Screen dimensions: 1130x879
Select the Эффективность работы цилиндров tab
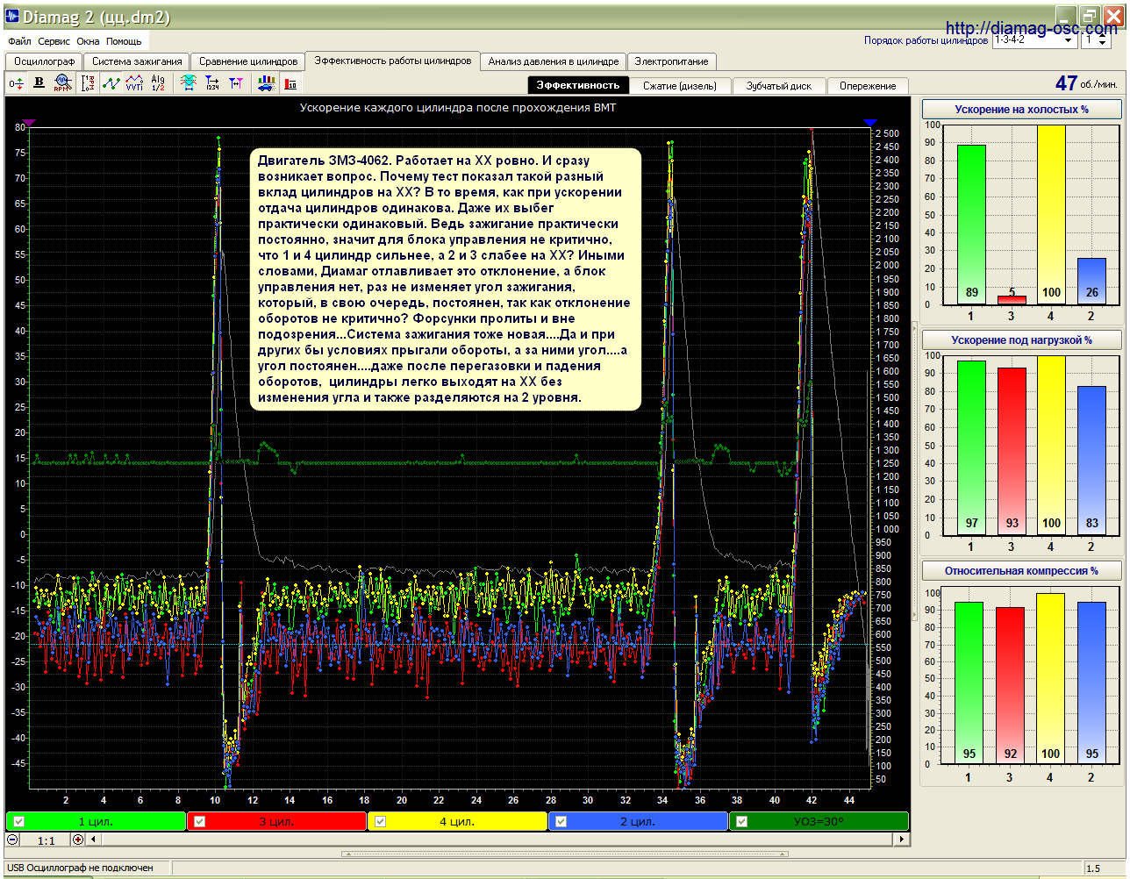pos(393,61)
